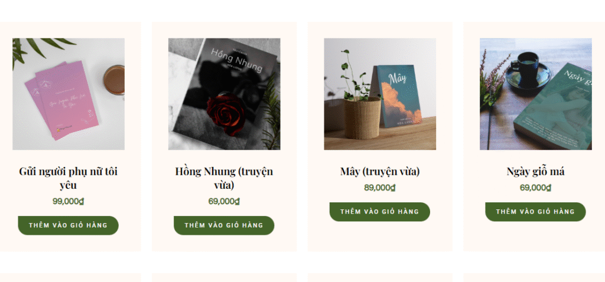The width and height of the screenshot is (605, 282).
Task: Open the Ngày giỗ má cover image
Action: point(535,94)
